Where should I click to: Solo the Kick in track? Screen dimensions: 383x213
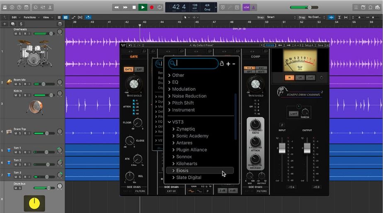[x=20, y=95]
